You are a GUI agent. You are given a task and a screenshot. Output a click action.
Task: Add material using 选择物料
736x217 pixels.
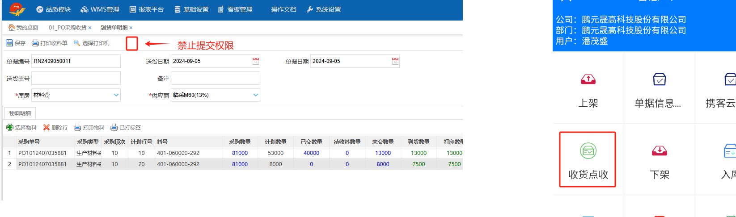pyautogui.click(x=21, y=128)
